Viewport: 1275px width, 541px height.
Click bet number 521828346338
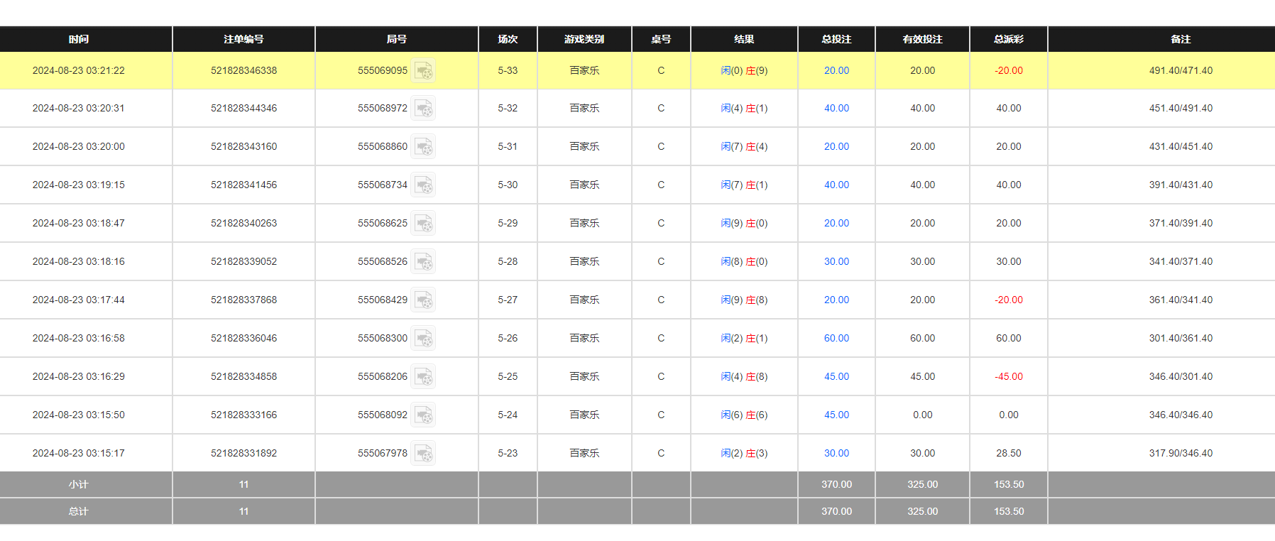[x=243, y=71]
